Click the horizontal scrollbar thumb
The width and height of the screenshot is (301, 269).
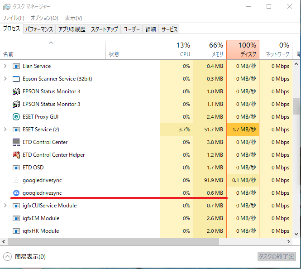(113, 241)
